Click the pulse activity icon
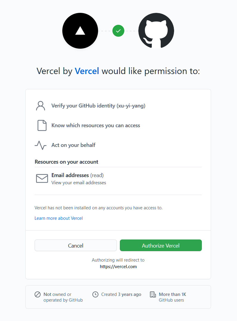Viewport: 237px width, 321px height. click(x=41, y=145)
